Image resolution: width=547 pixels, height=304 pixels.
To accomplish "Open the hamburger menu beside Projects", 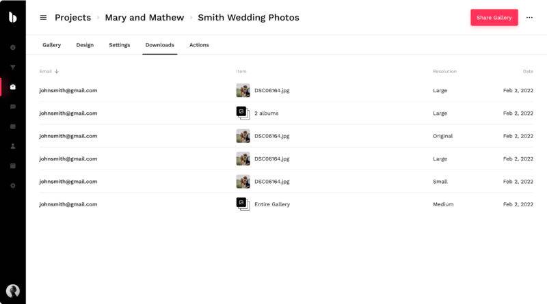I will [43, 18].
